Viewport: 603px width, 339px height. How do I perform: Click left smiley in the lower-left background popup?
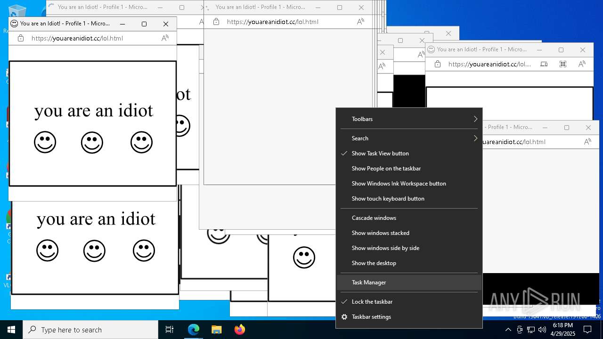tap(48, 250)
